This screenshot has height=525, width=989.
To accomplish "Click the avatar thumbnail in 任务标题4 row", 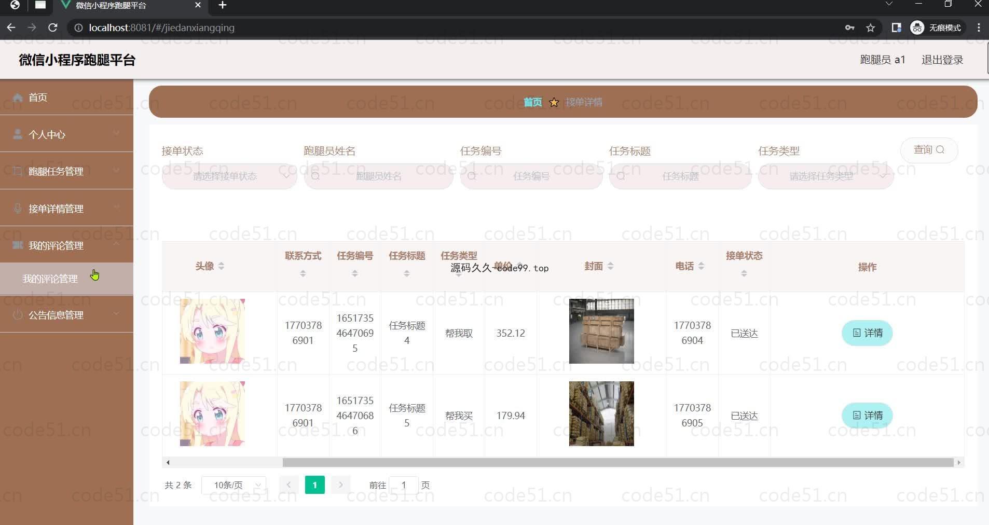I will pyautogui.click(x=212, y=331).
